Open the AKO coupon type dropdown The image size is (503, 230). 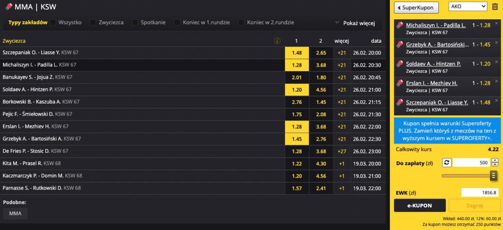click(x=468, y=7)
